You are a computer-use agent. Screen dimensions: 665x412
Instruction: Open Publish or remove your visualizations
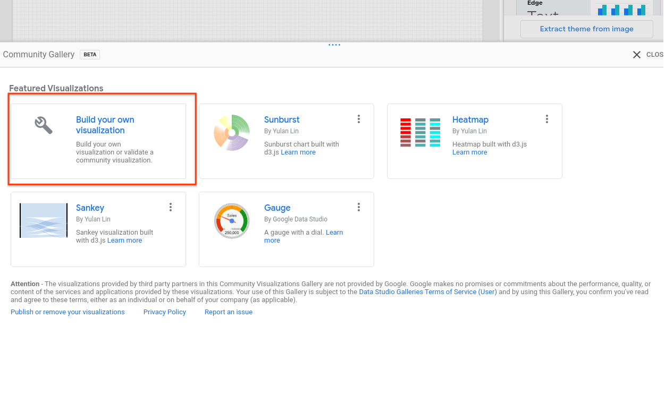tap(68, 312)
